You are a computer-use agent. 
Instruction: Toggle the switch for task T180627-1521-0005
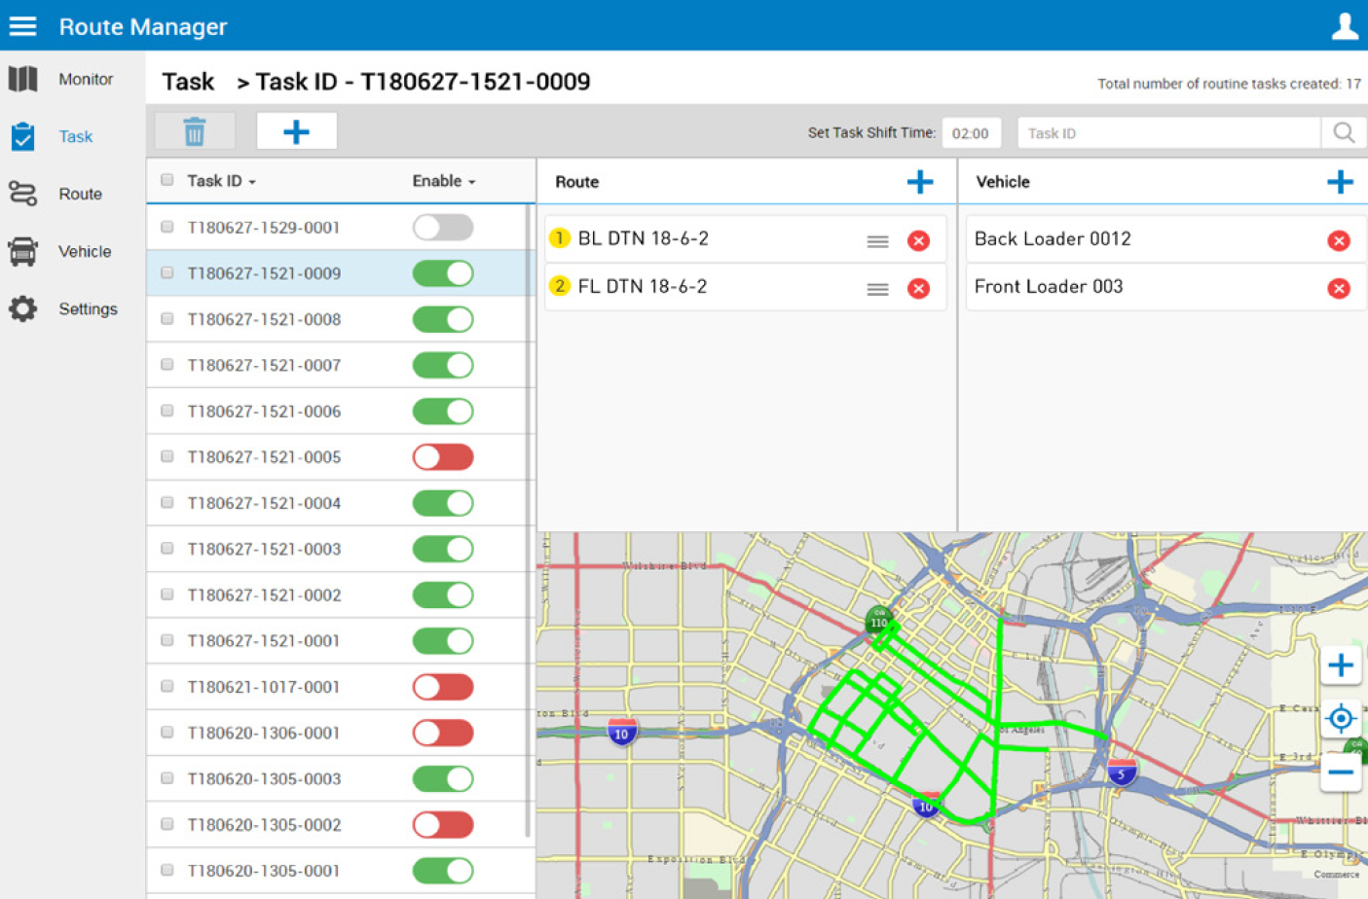[x=443, y=457]
